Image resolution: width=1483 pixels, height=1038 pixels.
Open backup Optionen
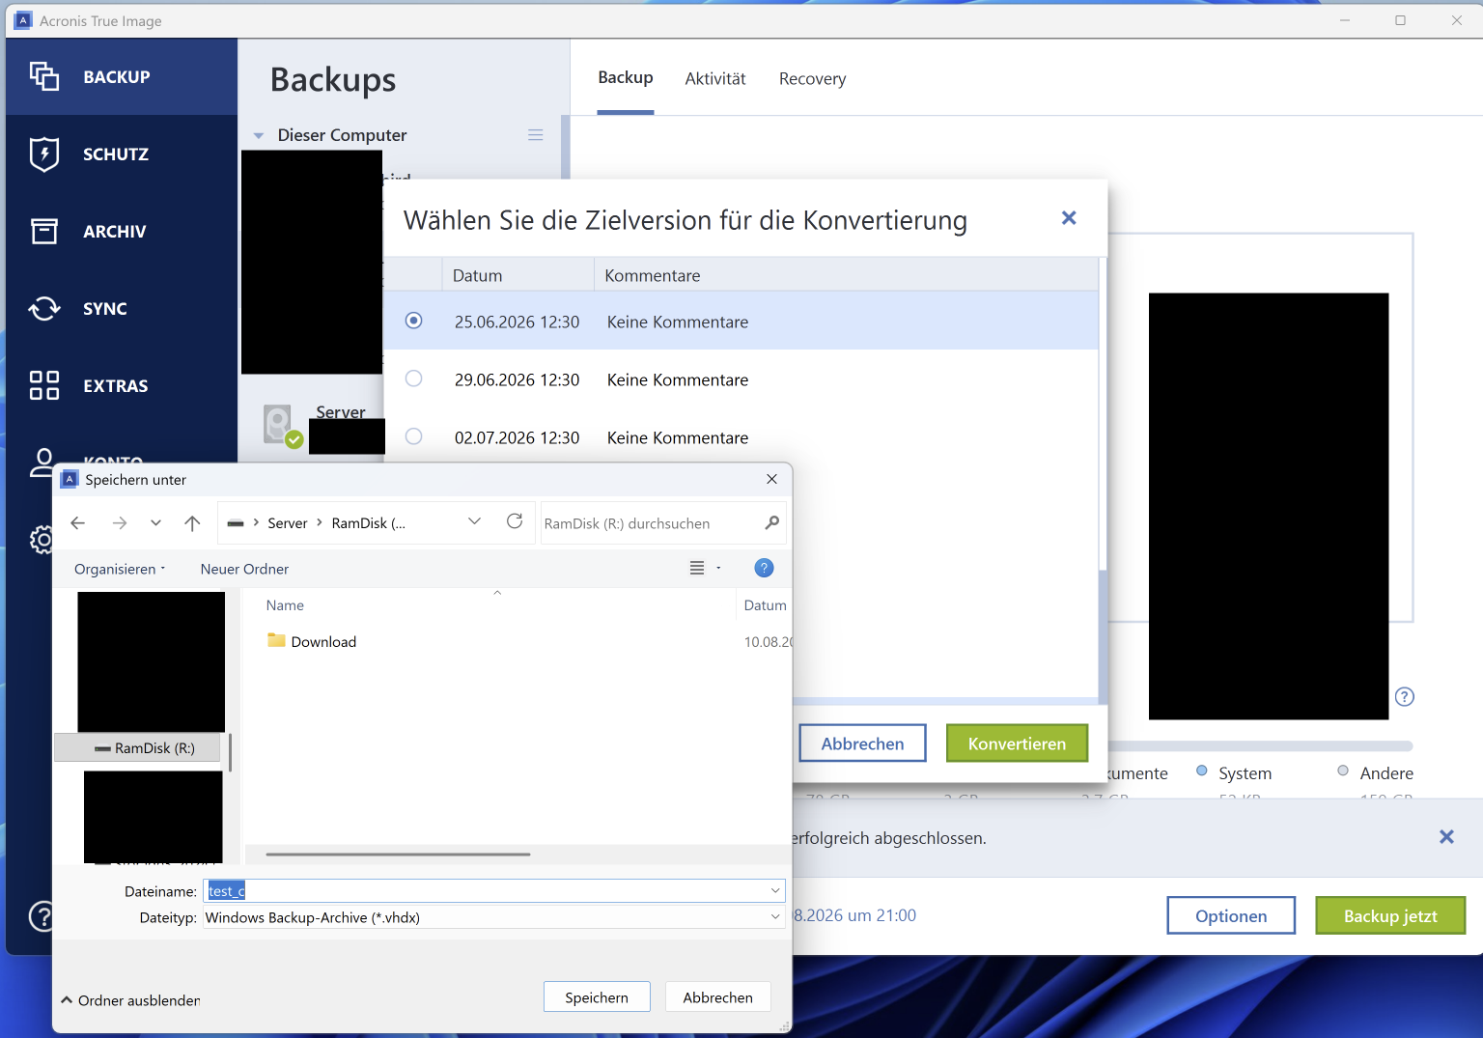[1231, 915]
